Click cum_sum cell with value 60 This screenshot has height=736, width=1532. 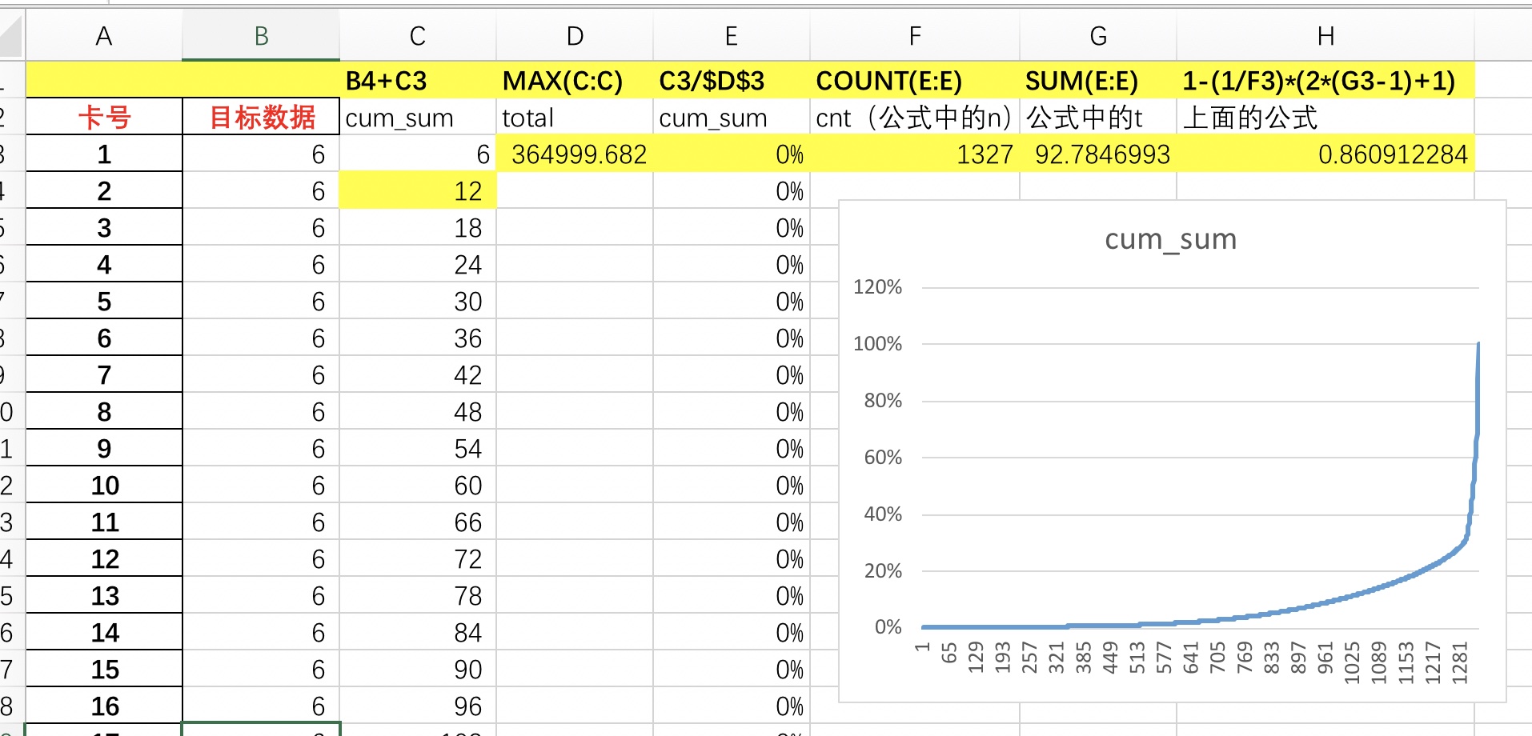coord(418,485)
